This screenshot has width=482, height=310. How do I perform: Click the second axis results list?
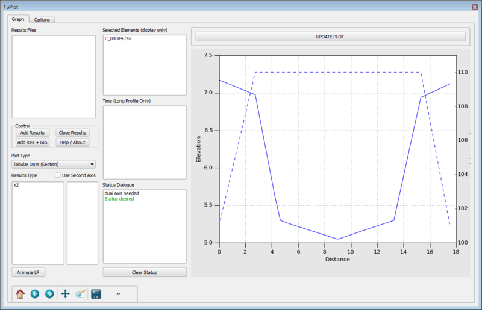(x=83, y=223)
